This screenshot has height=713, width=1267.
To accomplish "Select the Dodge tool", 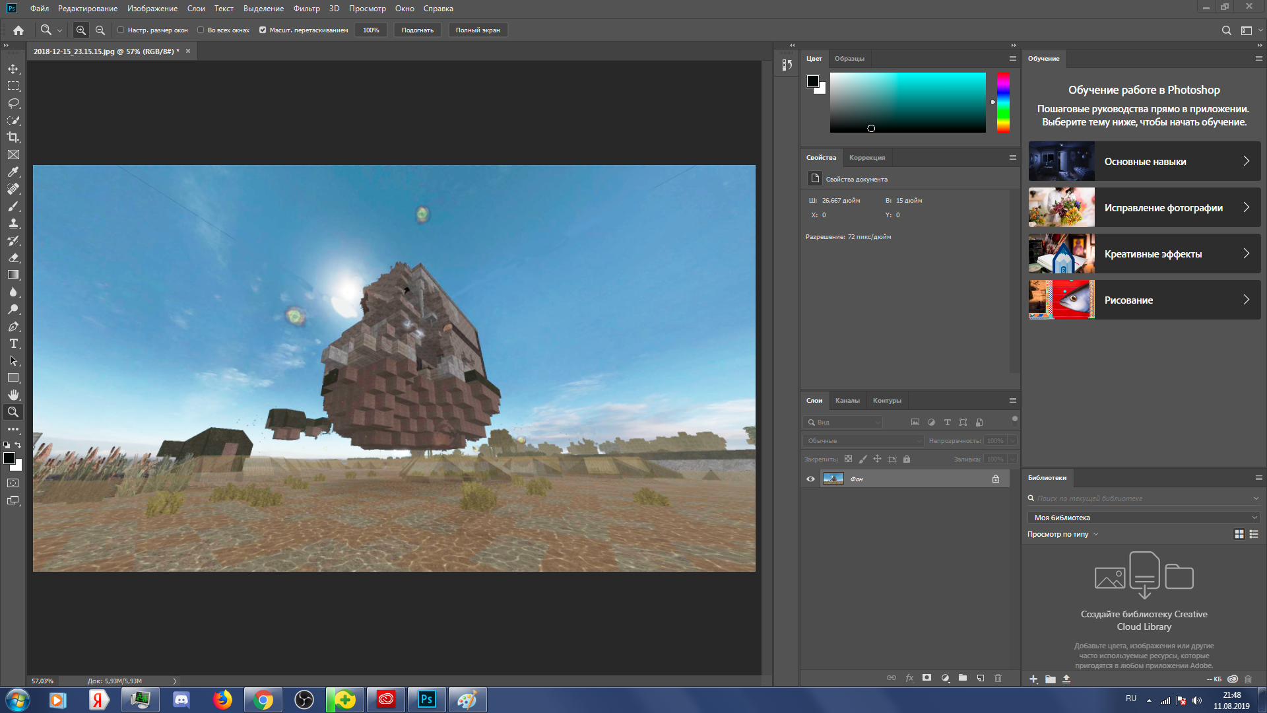I will point(13,309).
